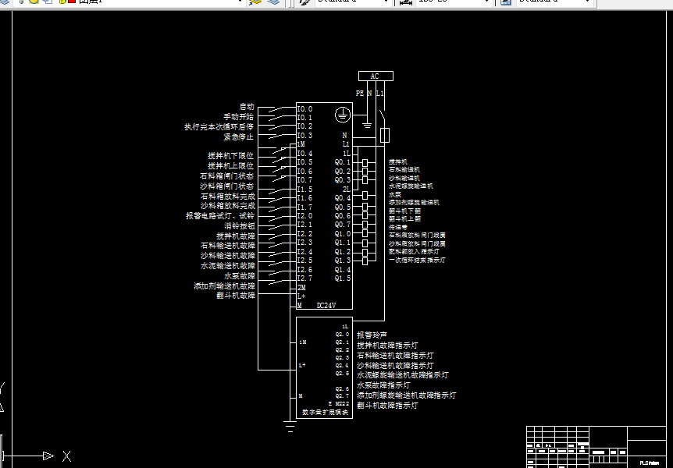This screenshot has height=468, width=673.
Task: Click the red layer color swatch
Action: click(x=72, y=2)
